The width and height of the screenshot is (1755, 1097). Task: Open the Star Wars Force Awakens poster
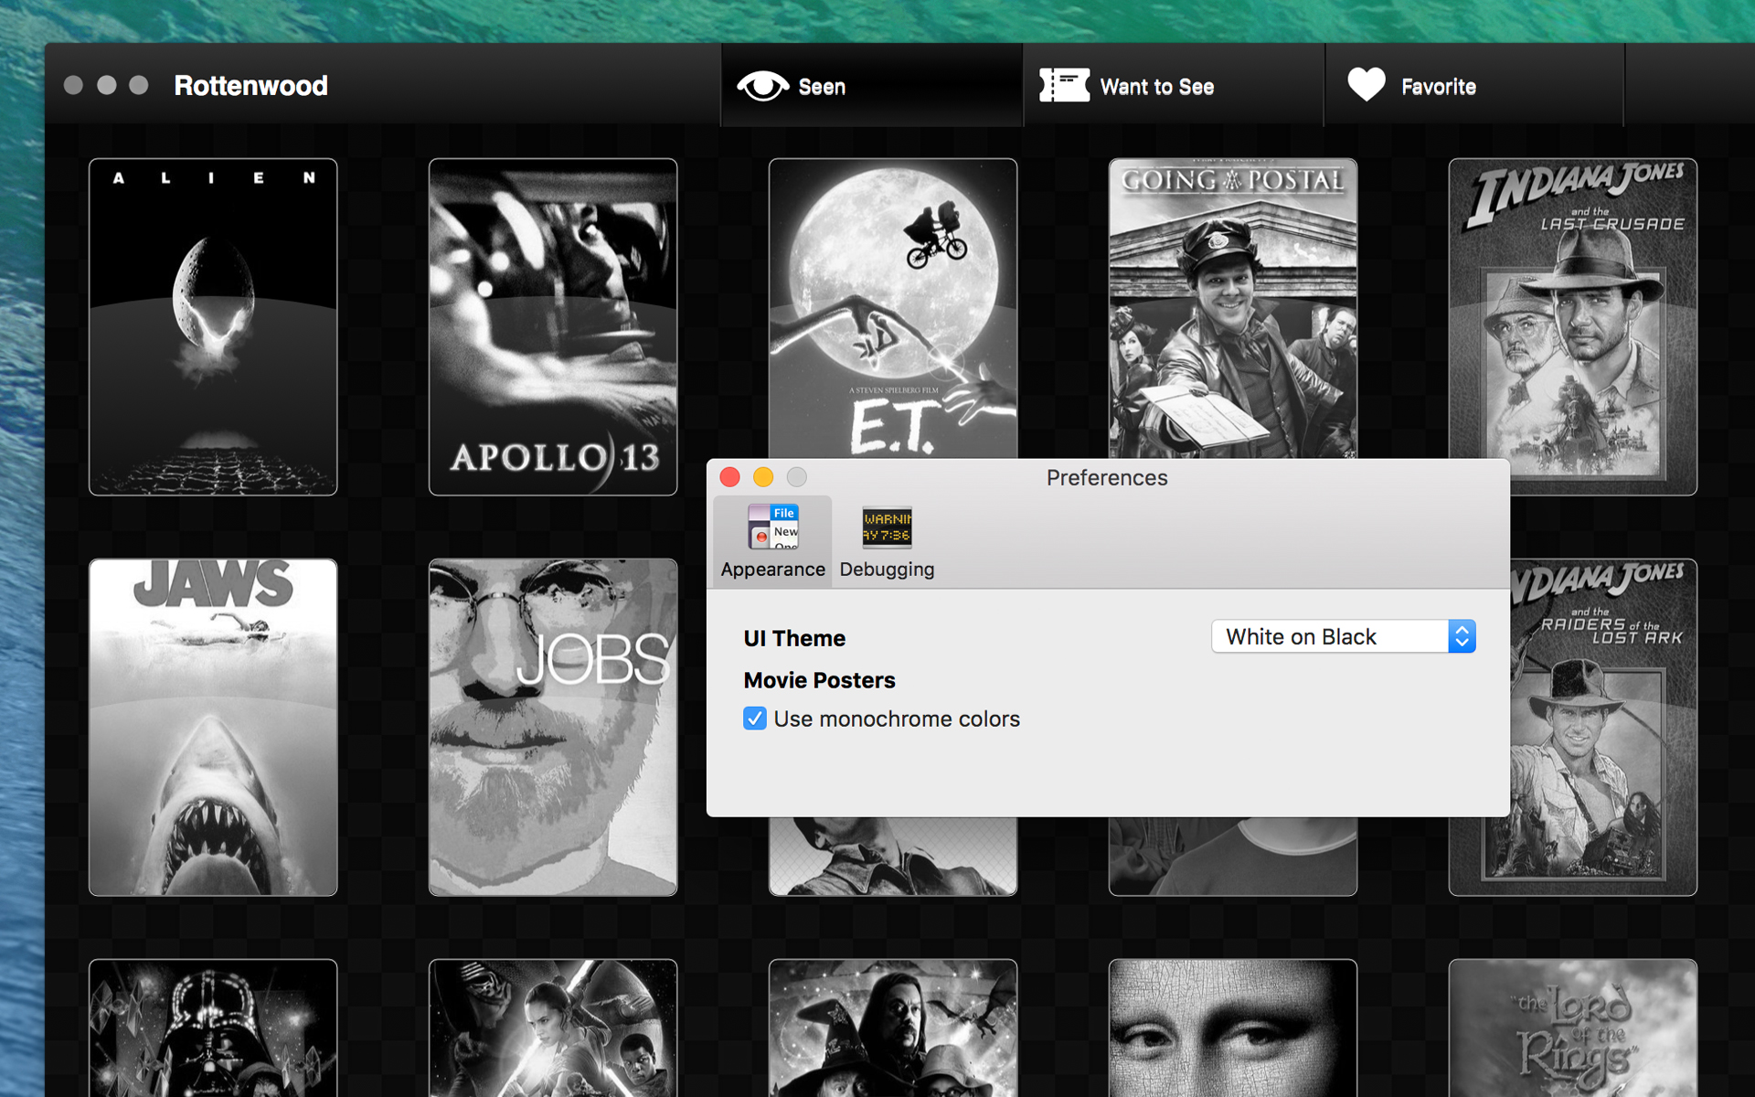(x=553, y=1028)
